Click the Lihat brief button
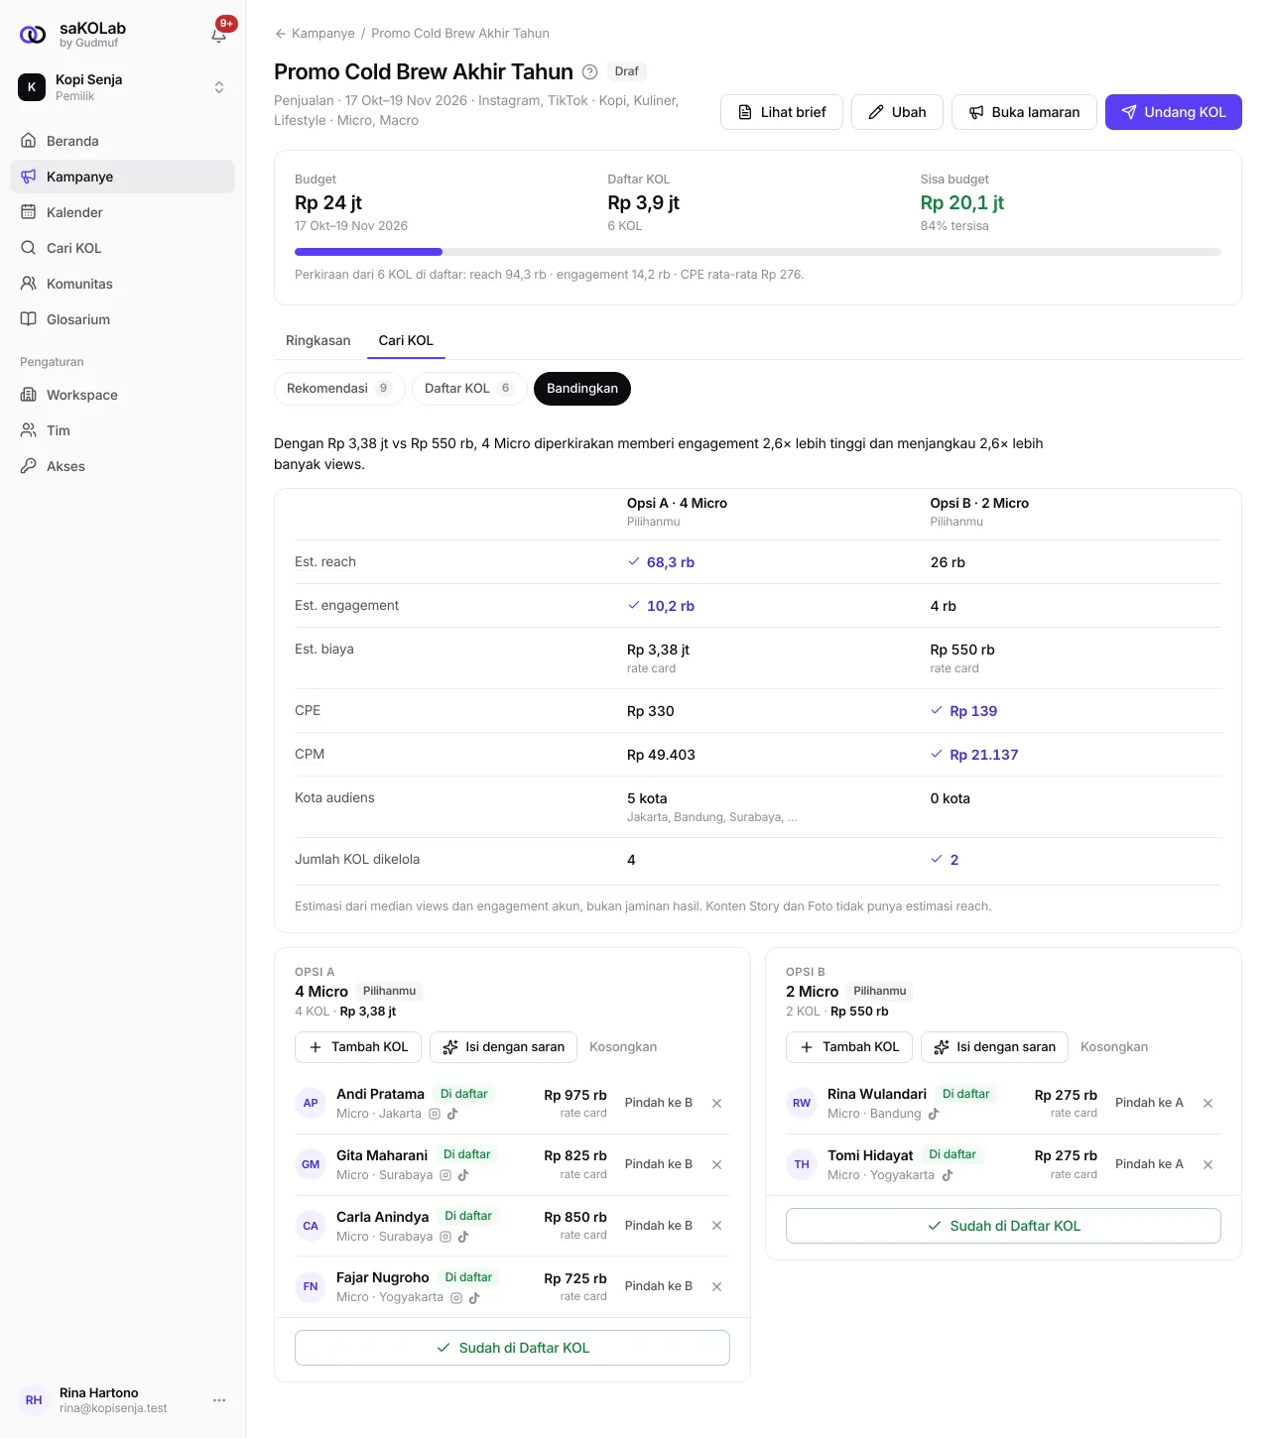 (x=782, y=112)
